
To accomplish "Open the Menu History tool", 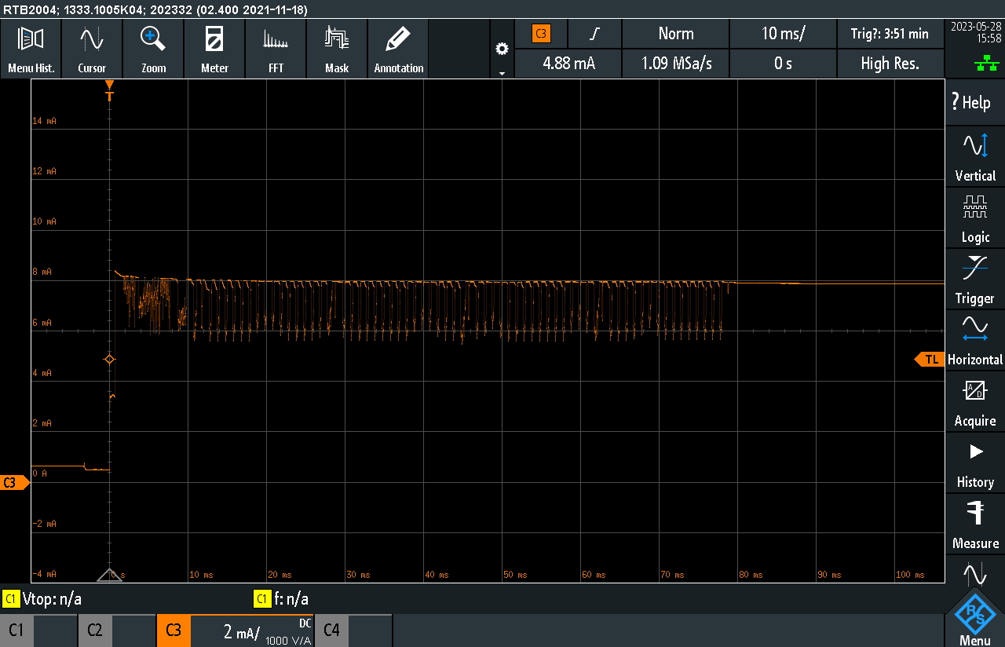I will (31, 49).
